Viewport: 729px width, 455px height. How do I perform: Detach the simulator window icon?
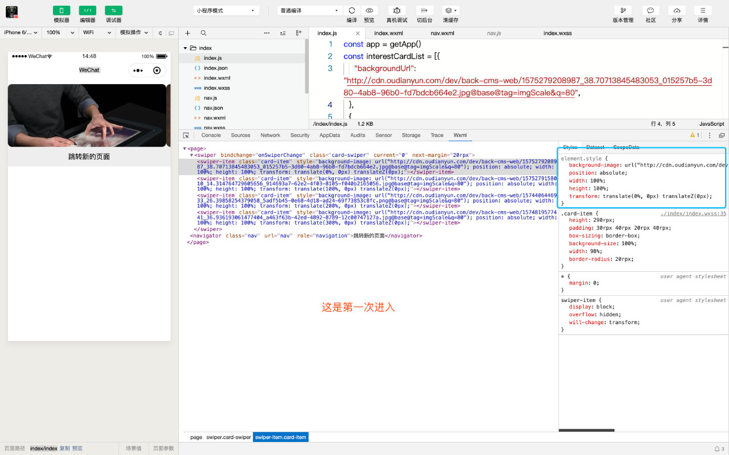coord(171,33)
